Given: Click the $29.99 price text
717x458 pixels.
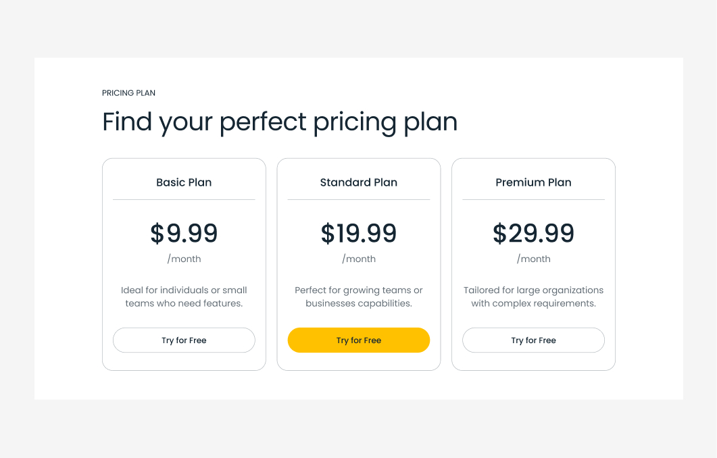Looking at the screenshot, I should tap(533, 233).
